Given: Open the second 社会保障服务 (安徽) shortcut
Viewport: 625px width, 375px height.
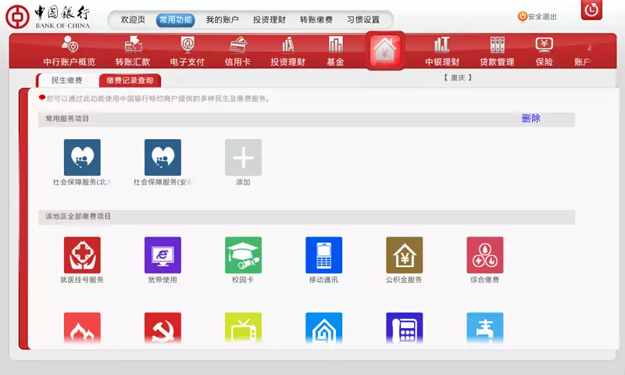Looking at the screenshot, I should [x=162, y=158].
